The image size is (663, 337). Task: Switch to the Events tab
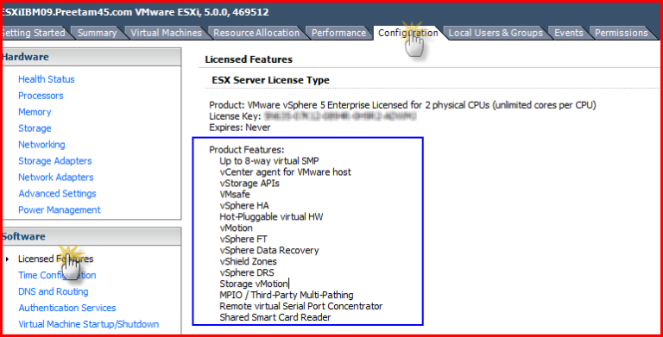pos(569,33)
